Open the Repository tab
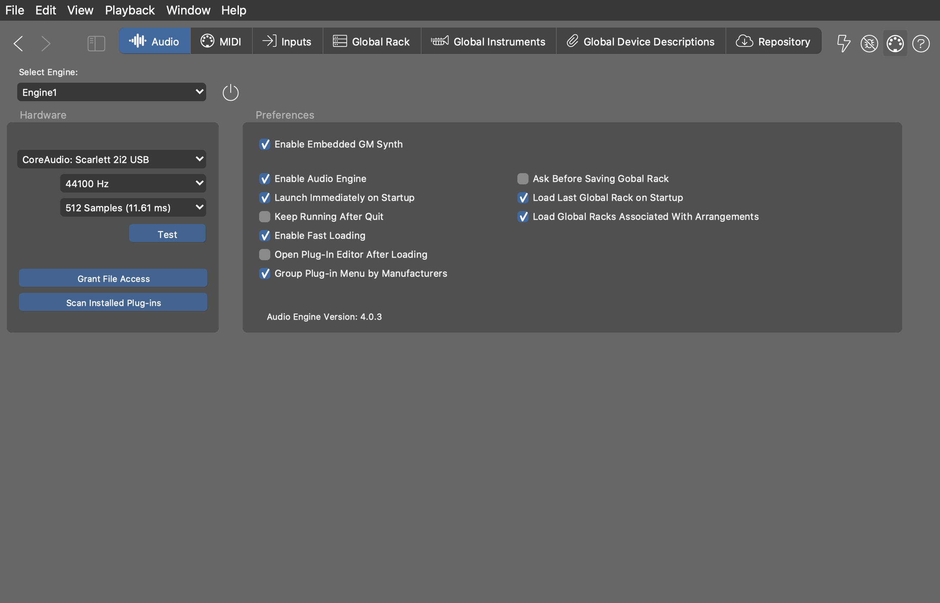The image size is (940, 603). click(773, 41)
